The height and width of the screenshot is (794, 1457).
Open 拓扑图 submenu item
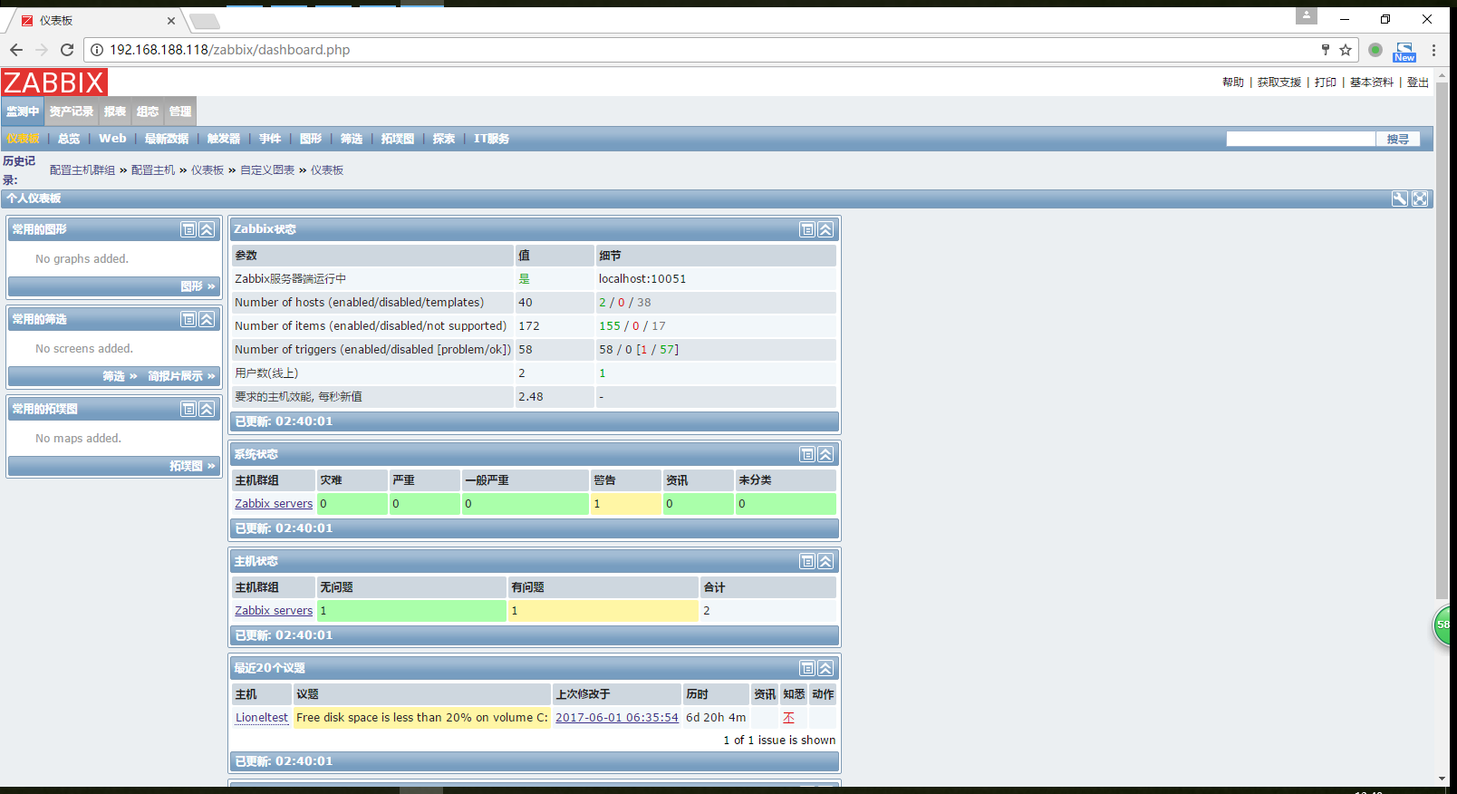tap(398, 139)
